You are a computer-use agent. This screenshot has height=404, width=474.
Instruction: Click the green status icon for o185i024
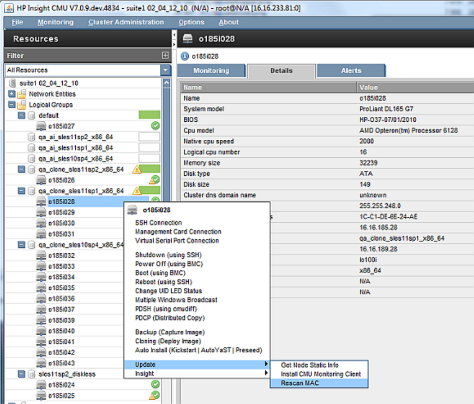tap(155, 384)
